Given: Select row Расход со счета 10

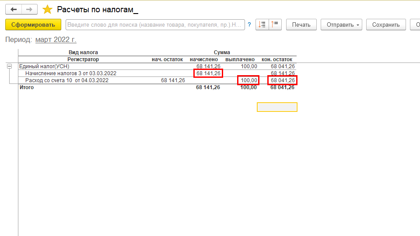Looking at the screenshot, I should click(66, 80).
